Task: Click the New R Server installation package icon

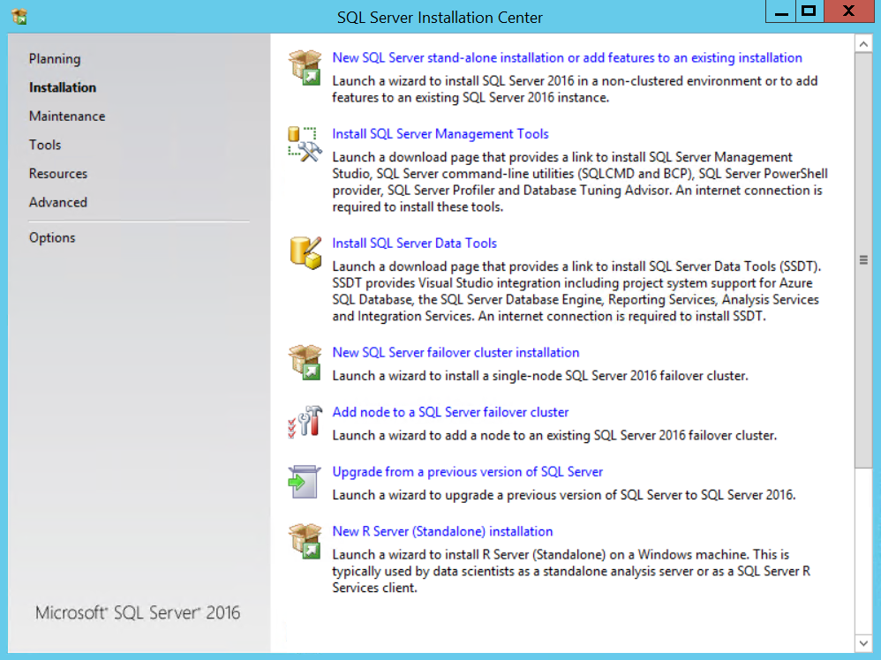Action: pos(305,539)
